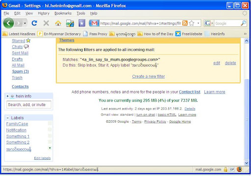Screen dimensions: 251x176
Task: Open the Something 1 label
Action: (18, 136)
